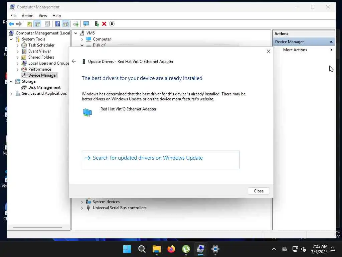The image size is (342, 257).
Task: Select Storage in the tree
Action: click(x=29, y=81)
